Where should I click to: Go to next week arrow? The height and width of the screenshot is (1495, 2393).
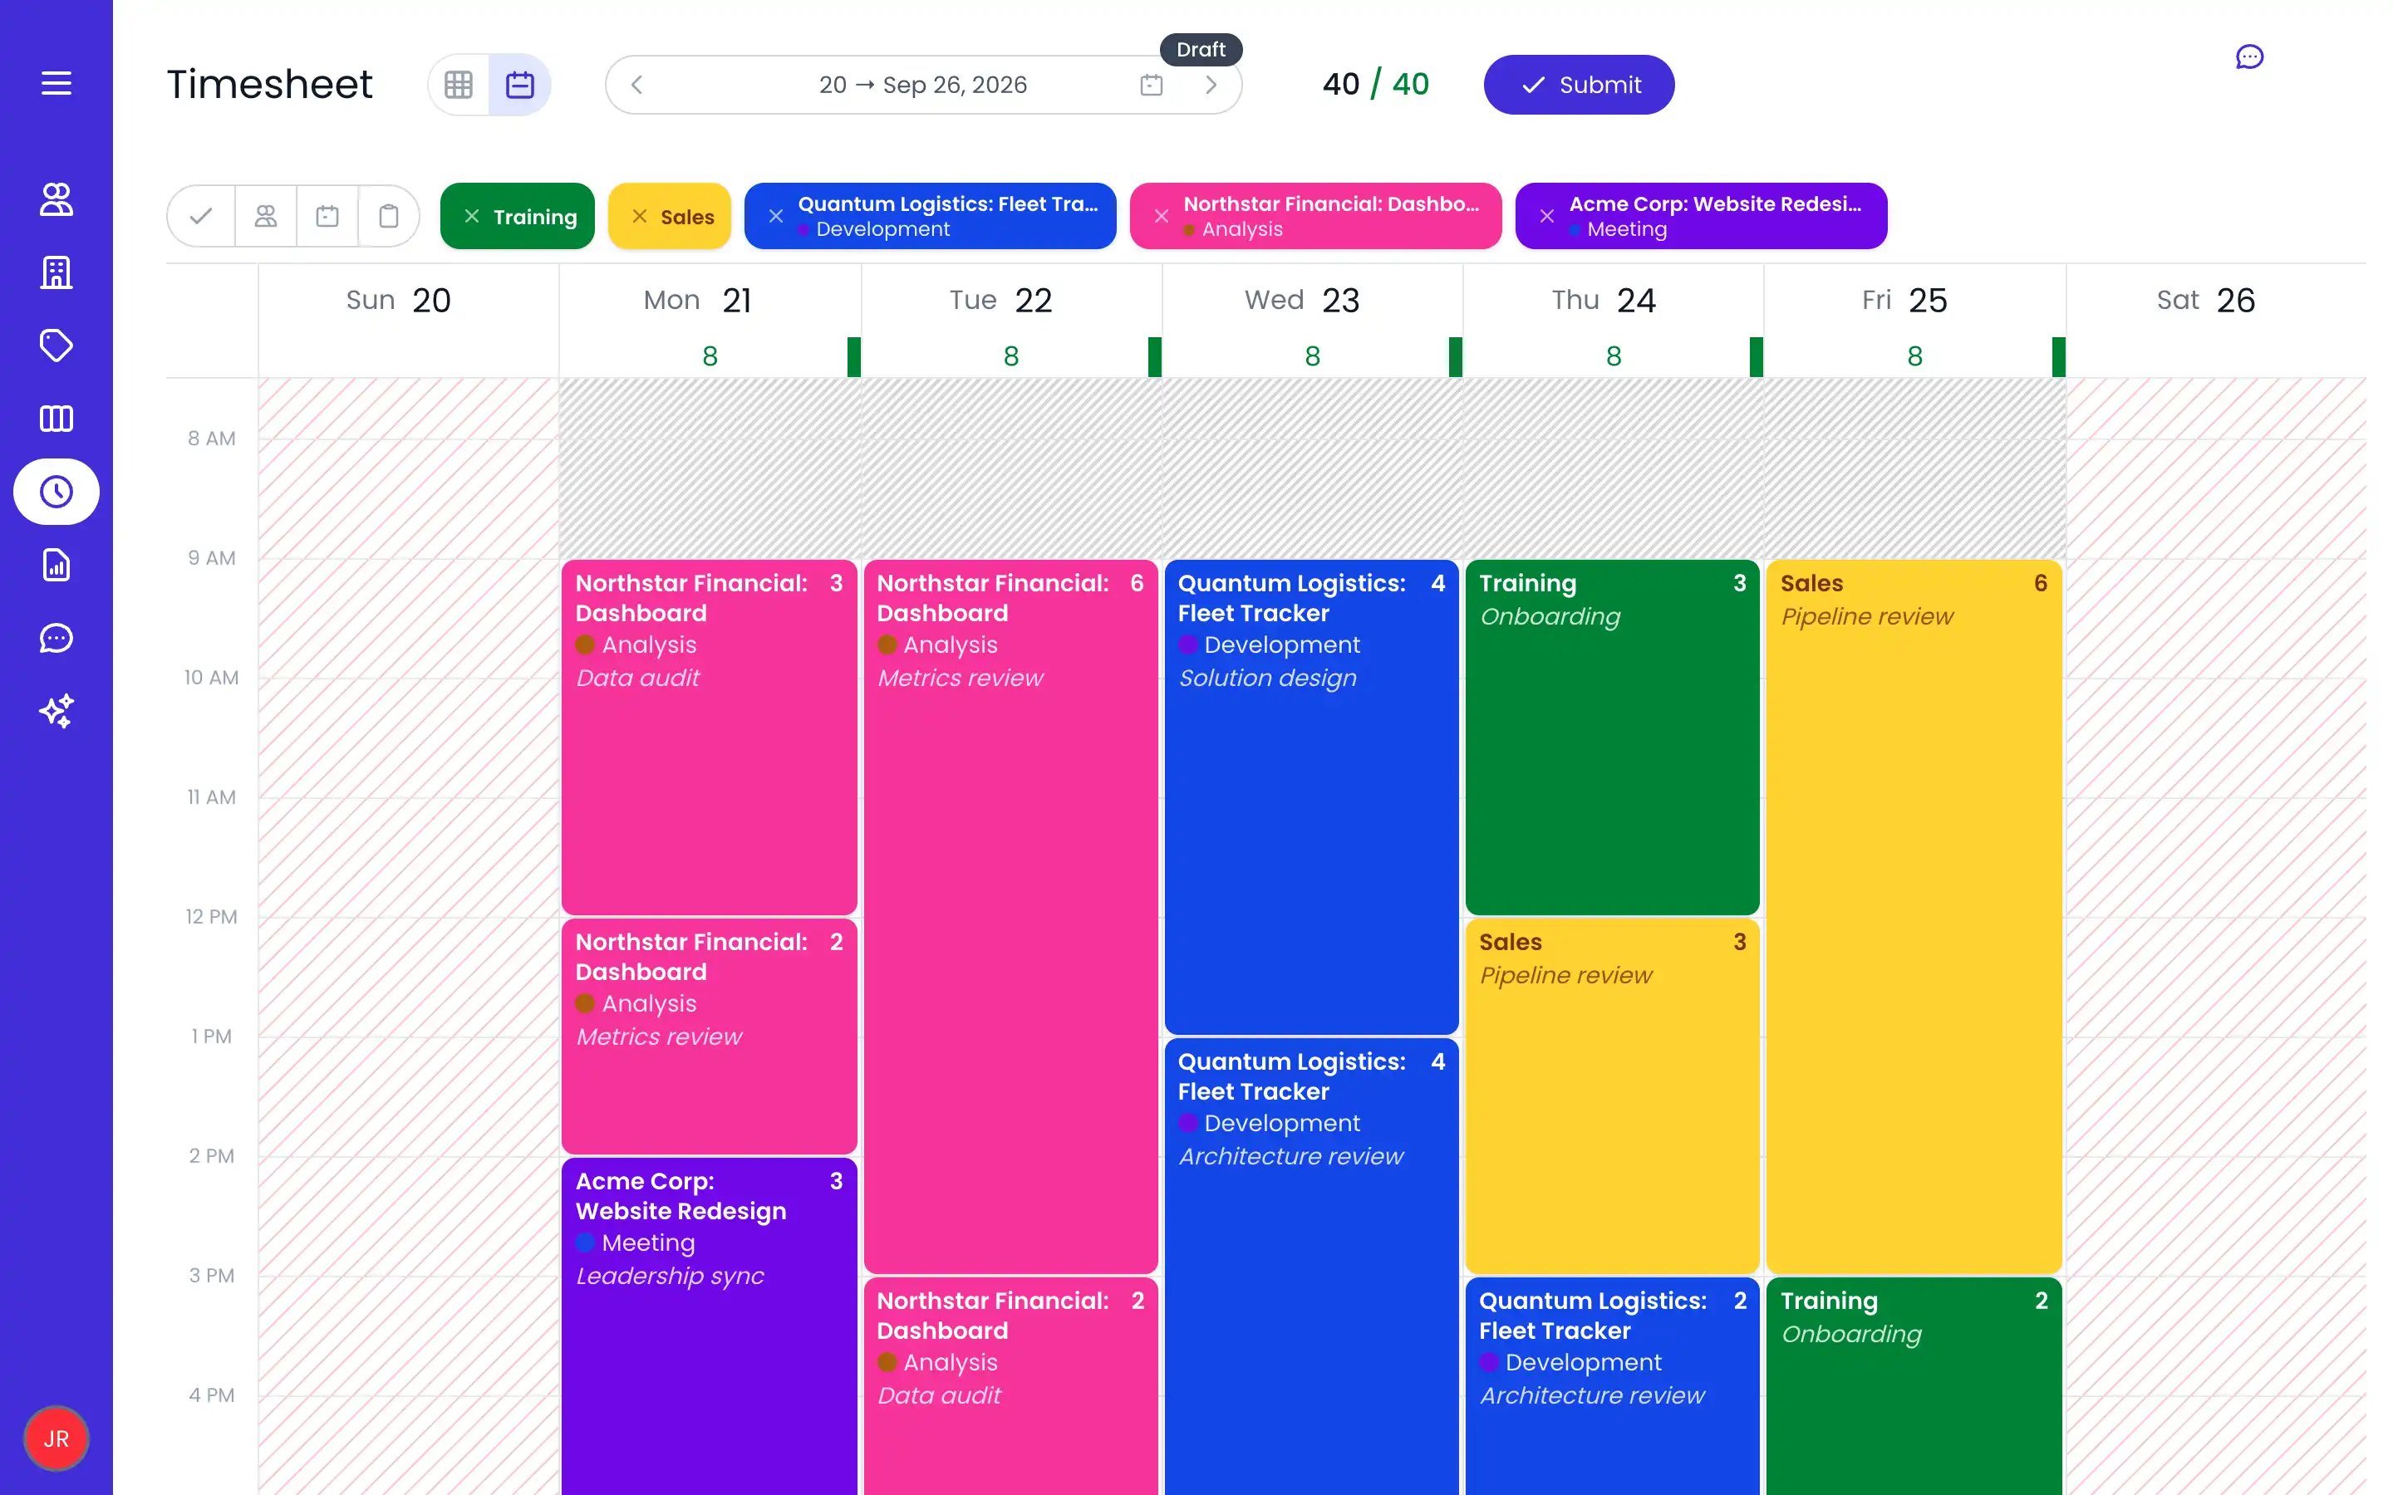(1211, 85)
